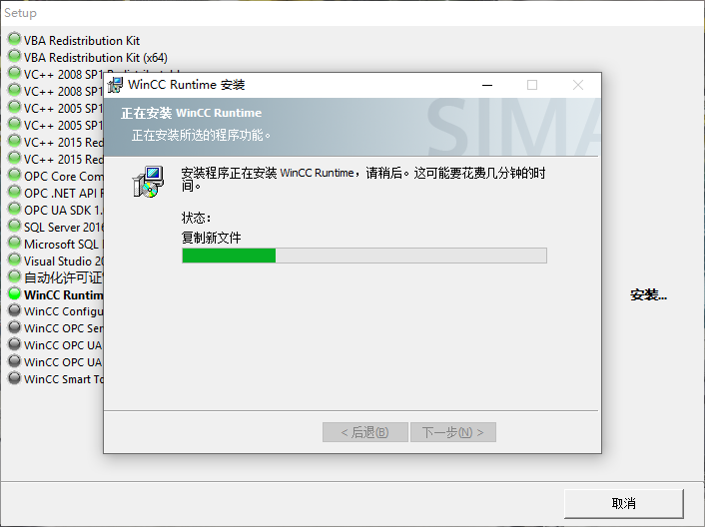This screenshot has width=705, height=527.
Task: Click the 取消 cancel button
Action: tap(624, 504)
